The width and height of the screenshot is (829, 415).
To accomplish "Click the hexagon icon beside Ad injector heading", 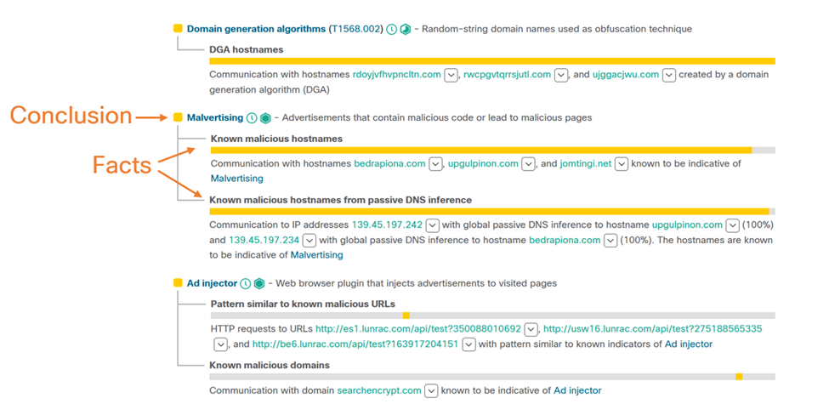I will [259, 283].
